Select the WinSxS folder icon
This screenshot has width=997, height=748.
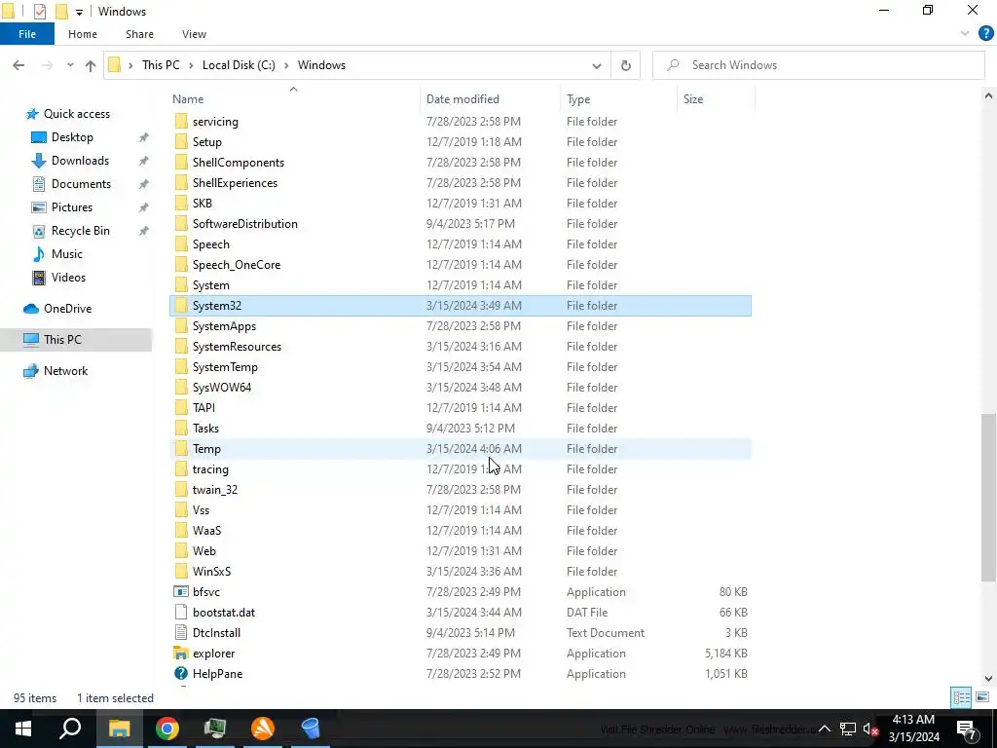181,572
